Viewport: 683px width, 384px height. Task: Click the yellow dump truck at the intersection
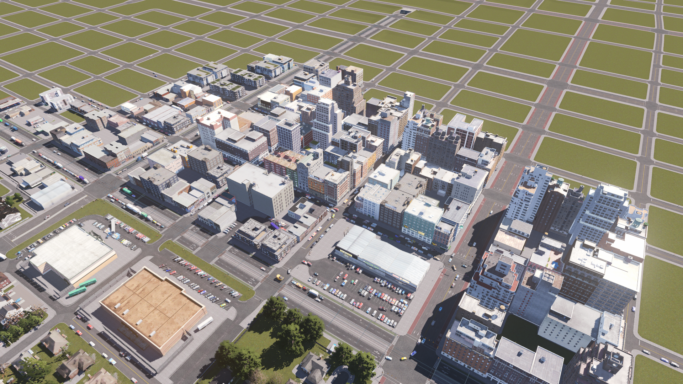280,278
